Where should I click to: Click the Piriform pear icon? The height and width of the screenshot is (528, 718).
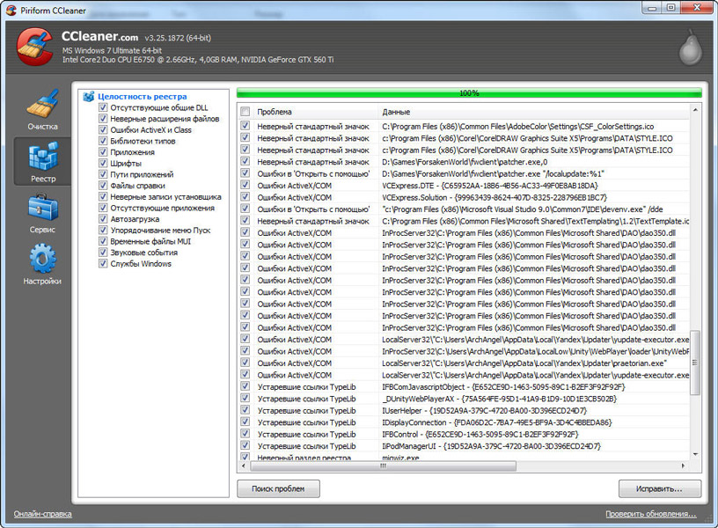coord(692,48)
